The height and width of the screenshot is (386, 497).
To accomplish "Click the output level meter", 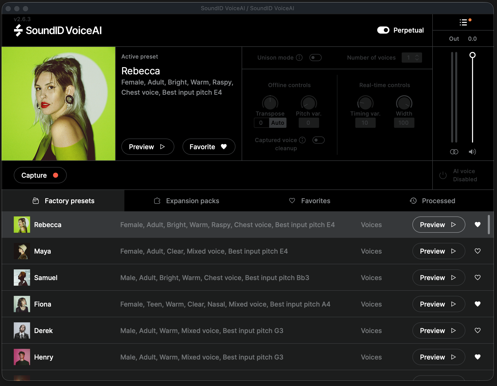I will [454, 97].
